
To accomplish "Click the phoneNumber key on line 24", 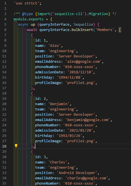I will (47, 125).
